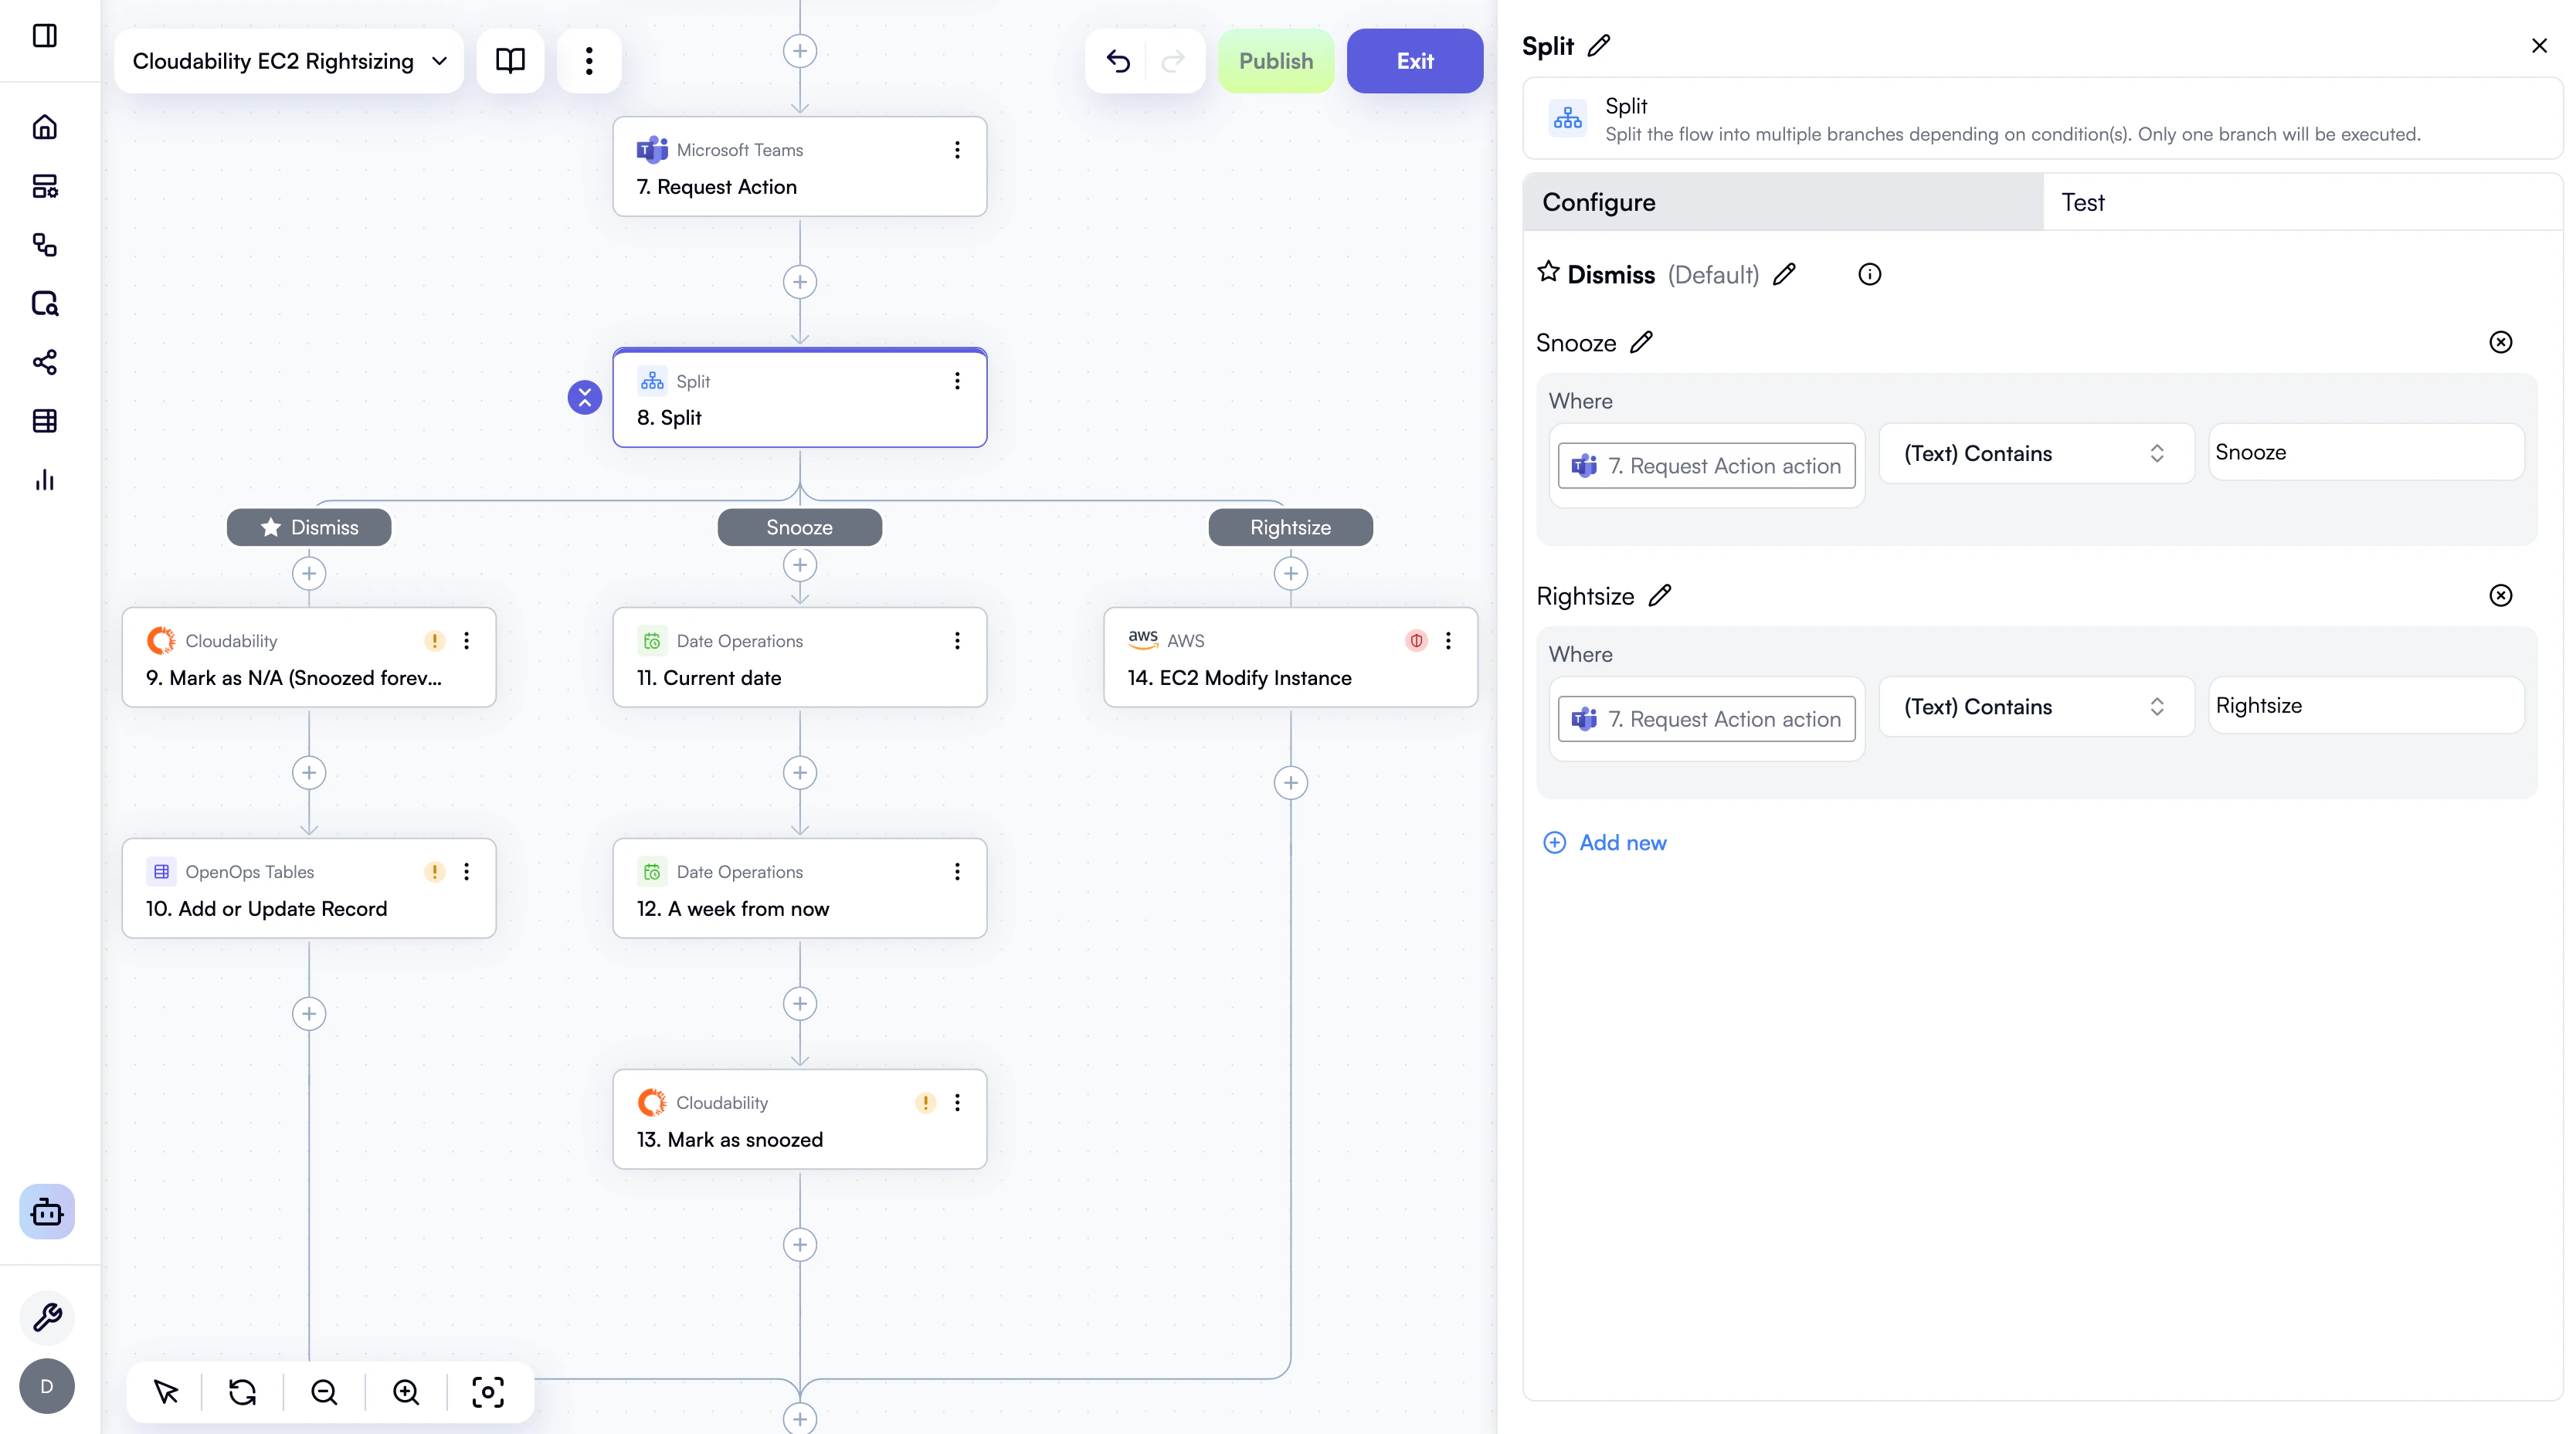
Task: Remove the Snooze branch via its circle-x control
Action: pyautogui.click(x=2501, y=341)
